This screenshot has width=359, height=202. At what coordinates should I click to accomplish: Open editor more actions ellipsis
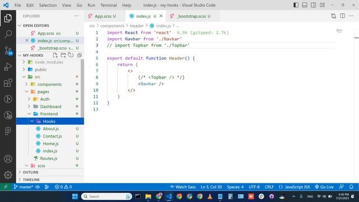pos(351,16)
